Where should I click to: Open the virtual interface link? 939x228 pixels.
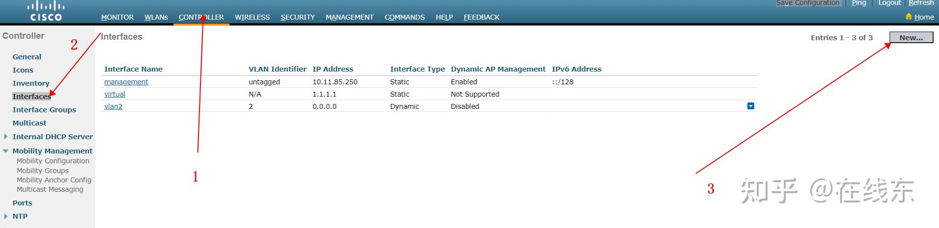click(x=114, y=94)
